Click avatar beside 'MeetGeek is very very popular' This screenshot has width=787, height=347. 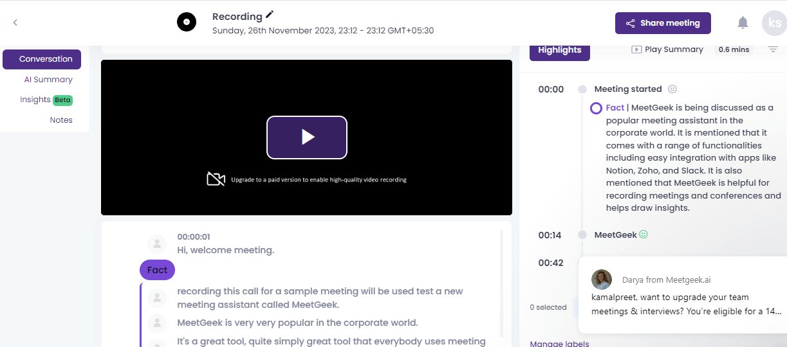tap(157, 323)
